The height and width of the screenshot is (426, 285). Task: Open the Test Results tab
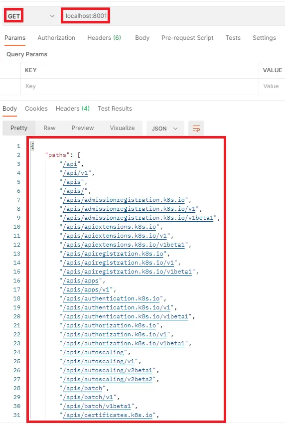pyautogui.click(x=115, y=109)
